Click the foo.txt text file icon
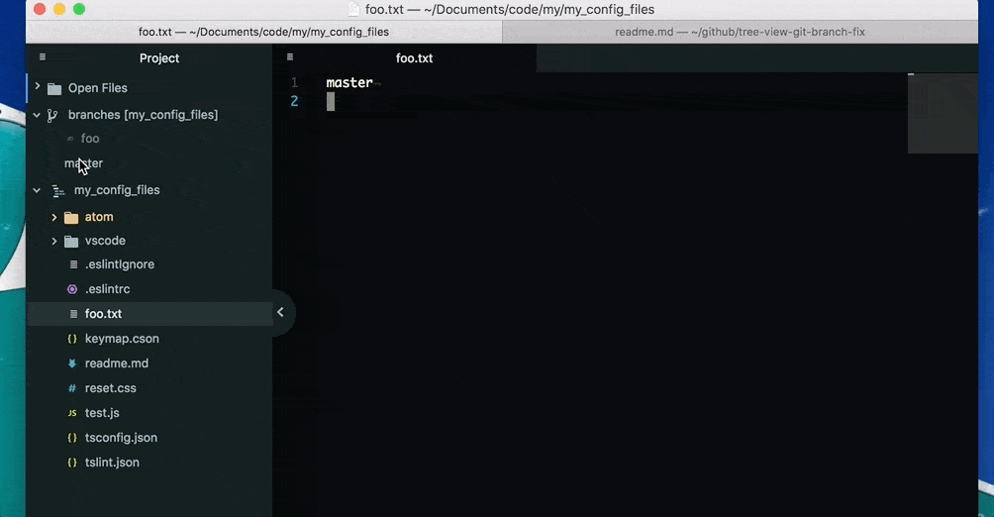This screenshot has width=994, height=517. (73, 314)
